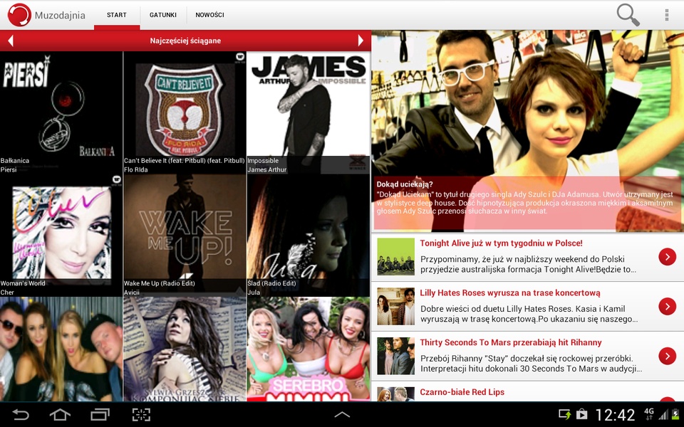The width and height of the screenshot is (684, 427).
Task: Open Lilly Hates Roses arrow button
Action: point(667,306)
